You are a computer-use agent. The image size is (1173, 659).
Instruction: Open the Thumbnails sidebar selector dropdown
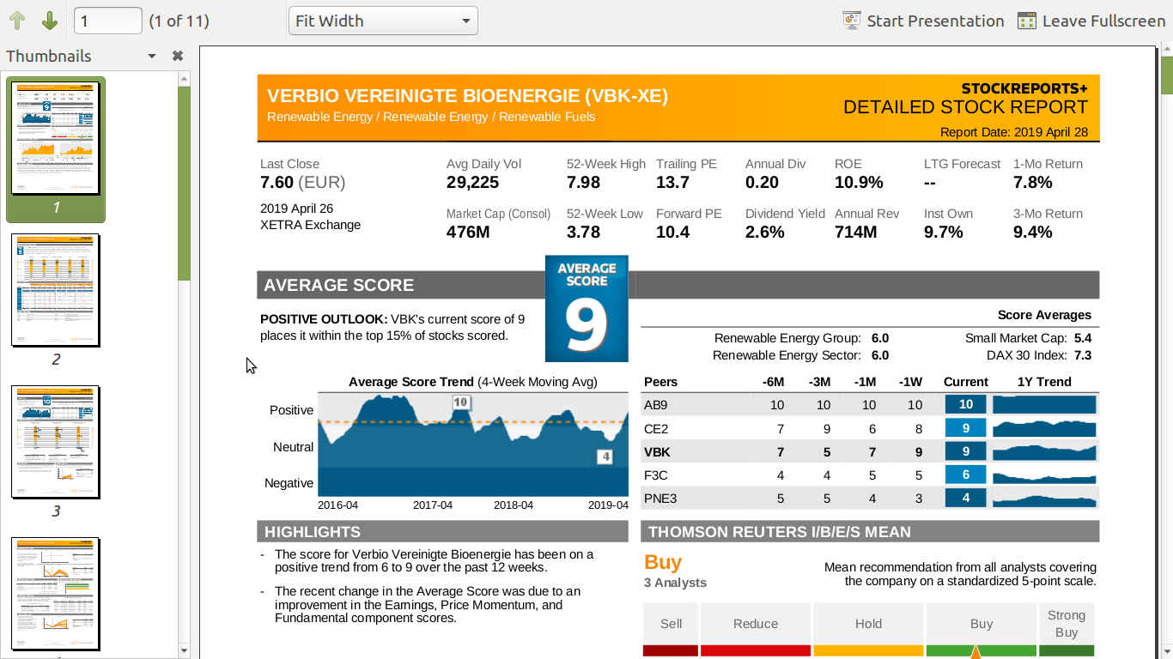click(152, 56)
